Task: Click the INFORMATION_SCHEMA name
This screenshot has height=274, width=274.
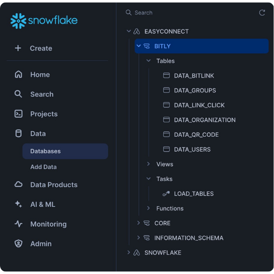Action: 189,238
